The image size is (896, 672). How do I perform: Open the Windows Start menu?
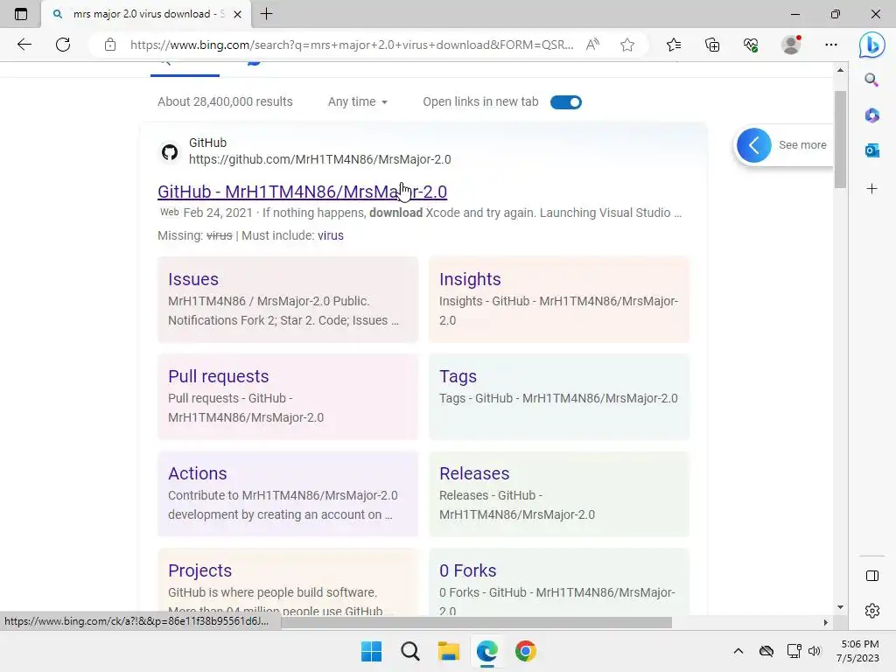click(x=371, y=651)
